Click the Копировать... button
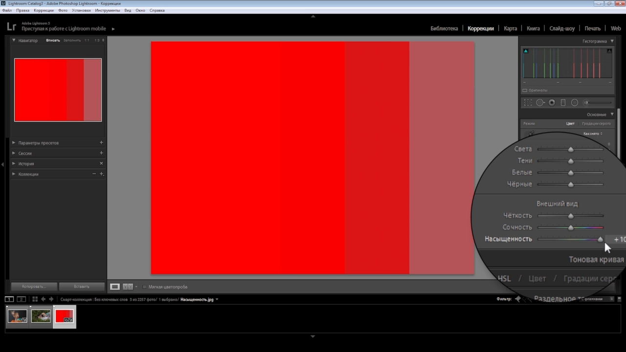The image size is (626, 352). tap(34, 286)
